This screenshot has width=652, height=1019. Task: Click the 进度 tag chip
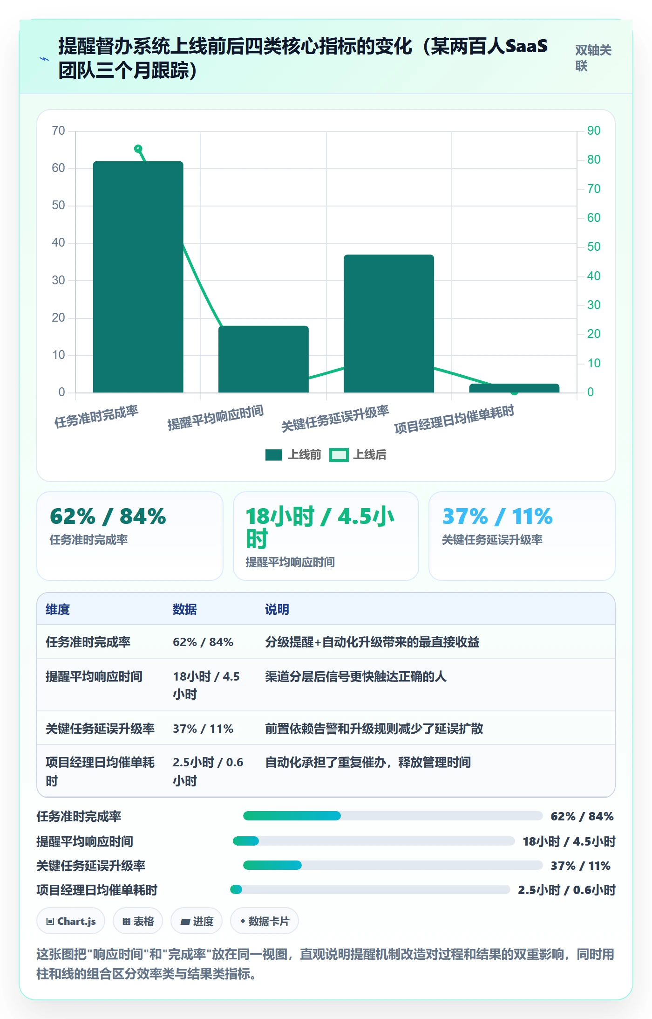click(197, 921)
